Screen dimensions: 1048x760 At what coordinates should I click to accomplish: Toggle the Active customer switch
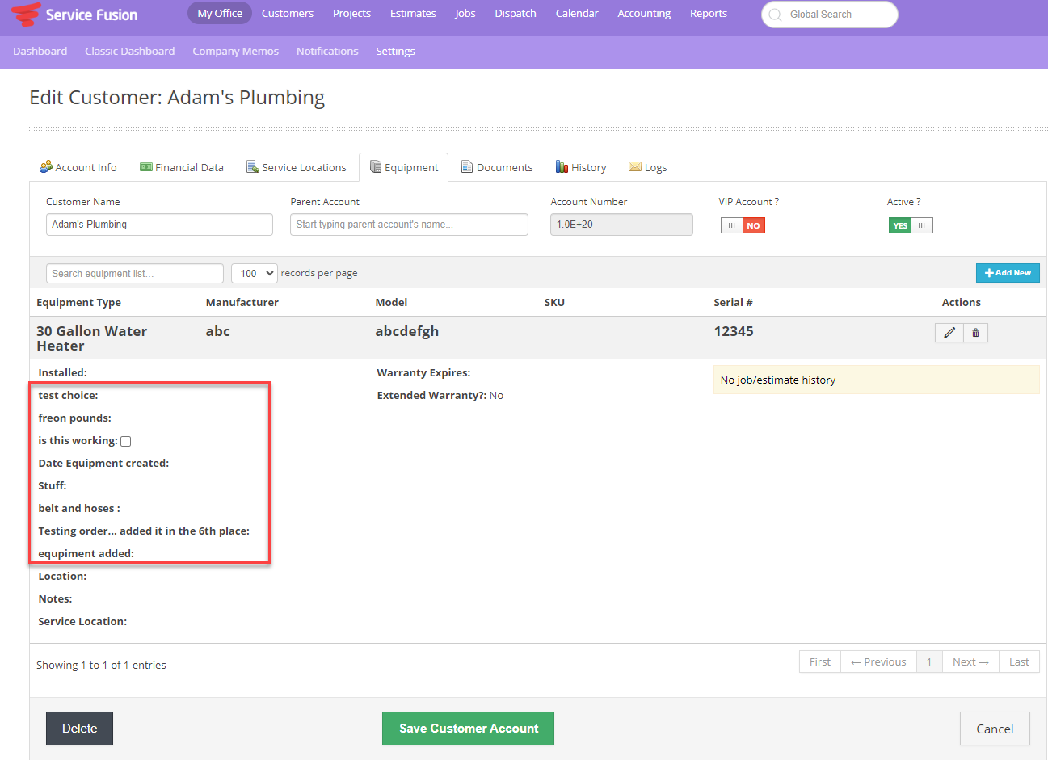coord(911,225)
